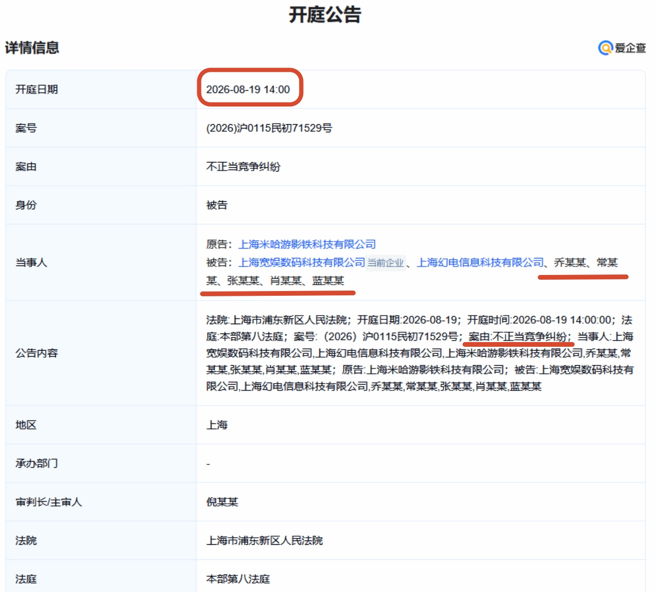The image size is (656, 592).
Task: Click the 公告内容 announcement paragraph text
Action: (x=420, y=353)
